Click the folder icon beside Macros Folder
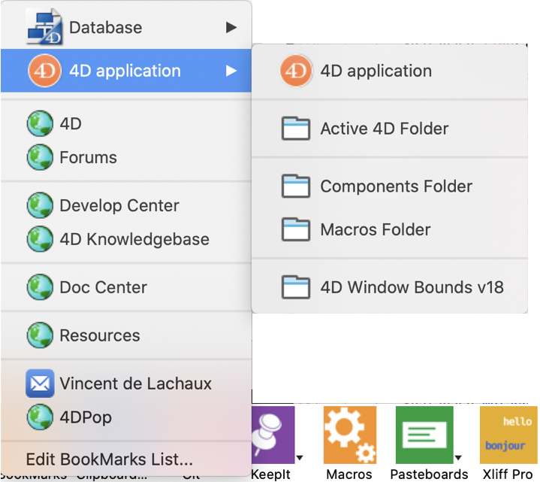The height and width of the screenshot is (482, 540). point(296,229)
